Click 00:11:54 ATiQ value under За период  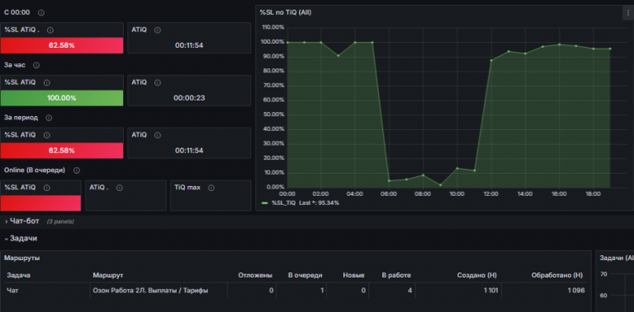(x=189, y=151)
